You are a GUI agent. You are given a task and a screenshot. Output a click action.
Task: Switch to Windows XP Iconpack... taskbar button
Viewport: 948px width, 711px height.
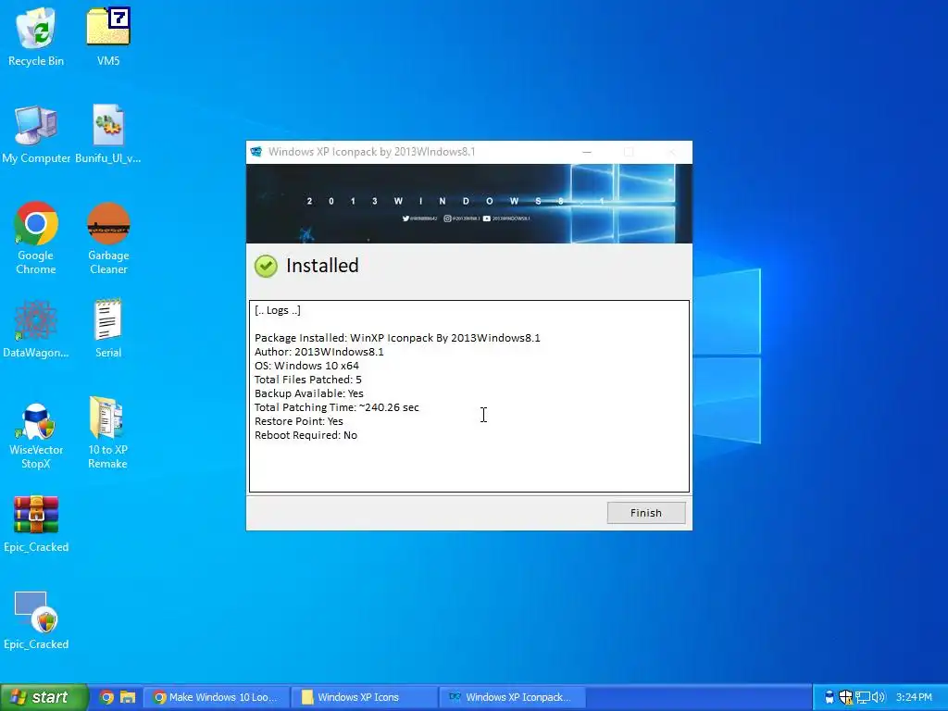513,697
